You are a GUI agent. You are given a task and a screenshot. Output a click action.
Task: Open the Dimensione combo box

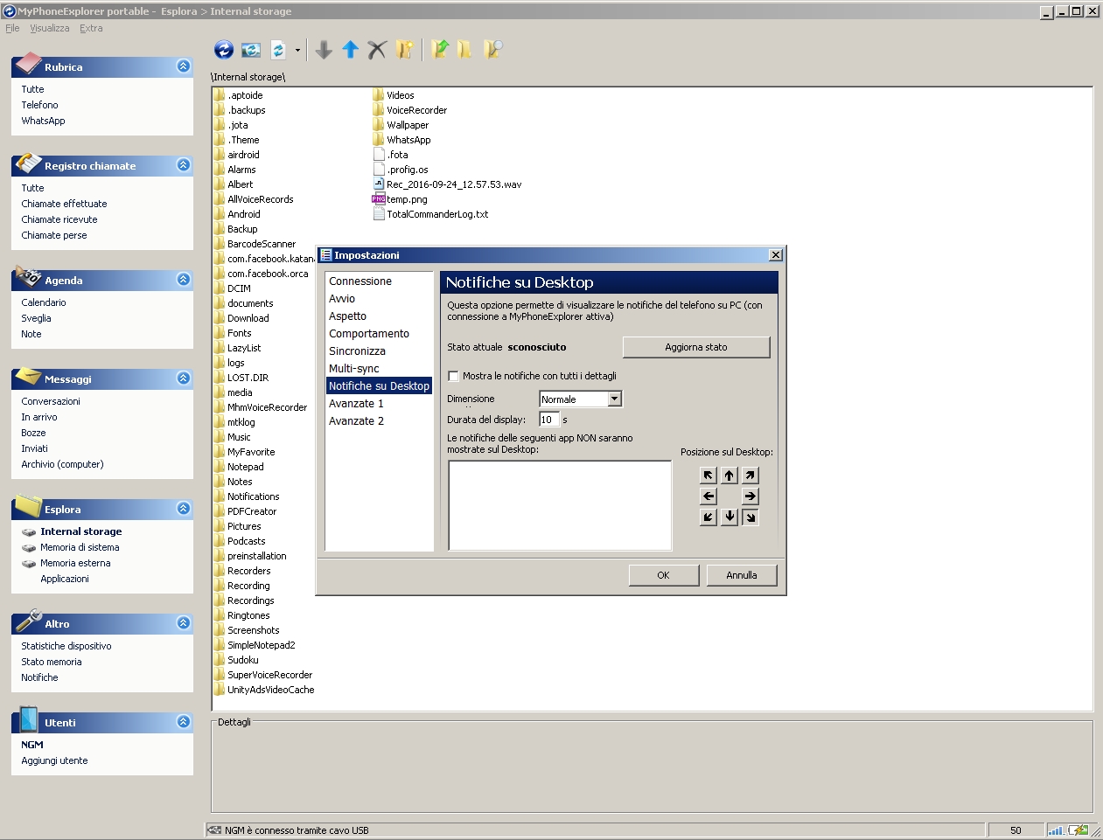click(x=615, y=399)
